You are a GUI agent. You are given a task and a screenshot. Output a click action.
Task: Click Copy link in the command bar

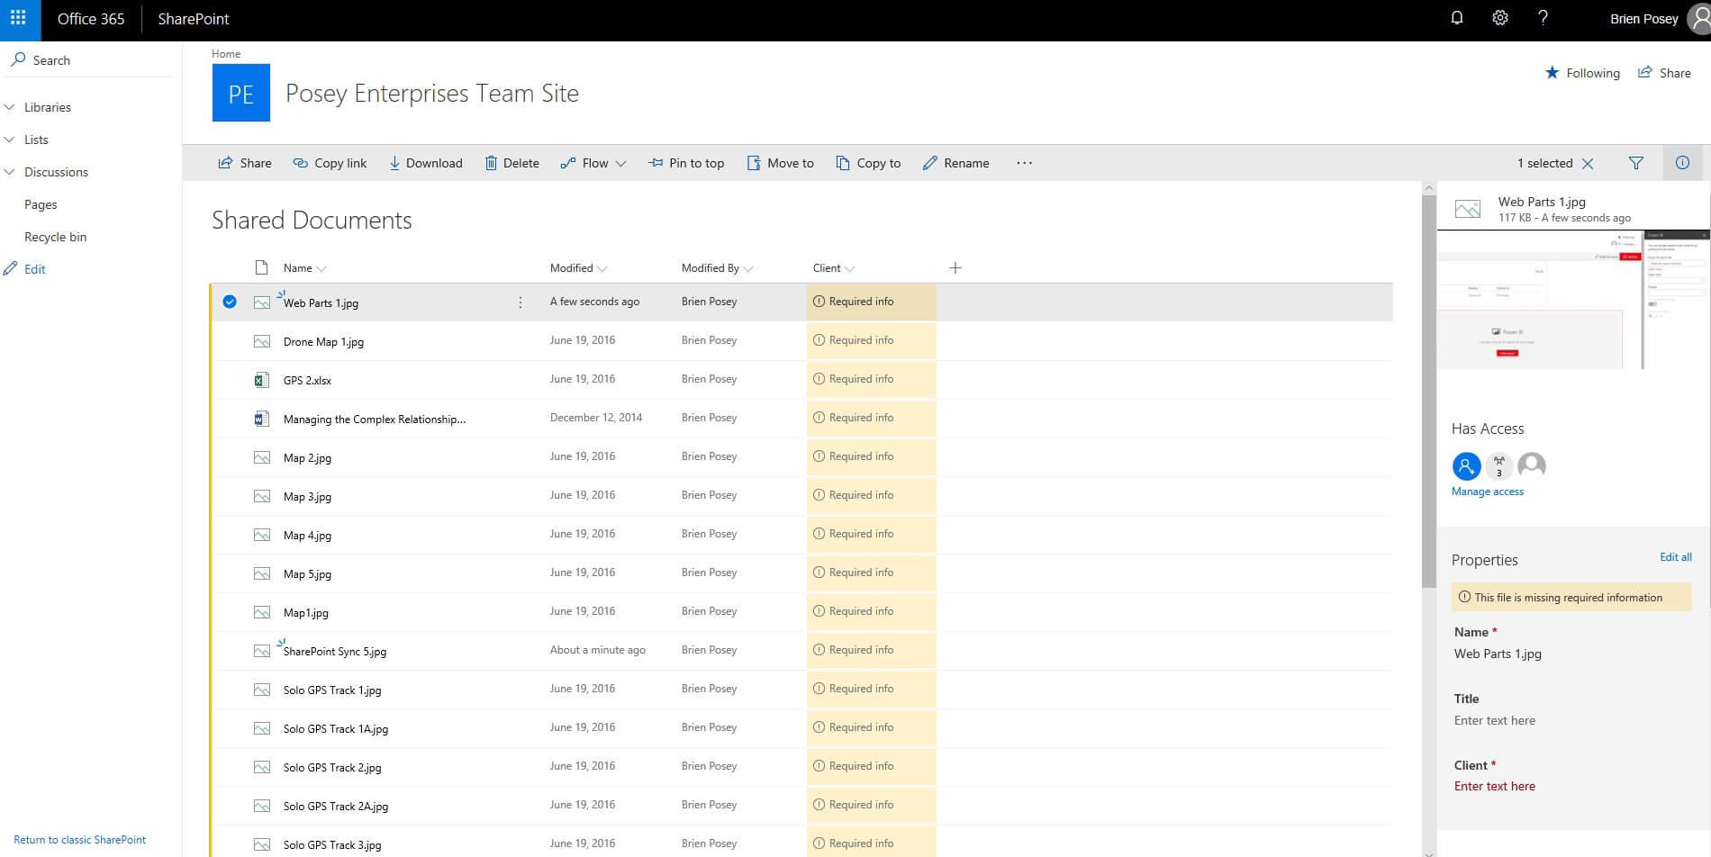tap(330, 163)
